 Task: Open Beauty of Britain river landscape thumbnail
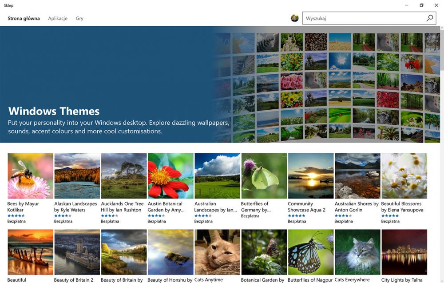click(x=124, y=252)
